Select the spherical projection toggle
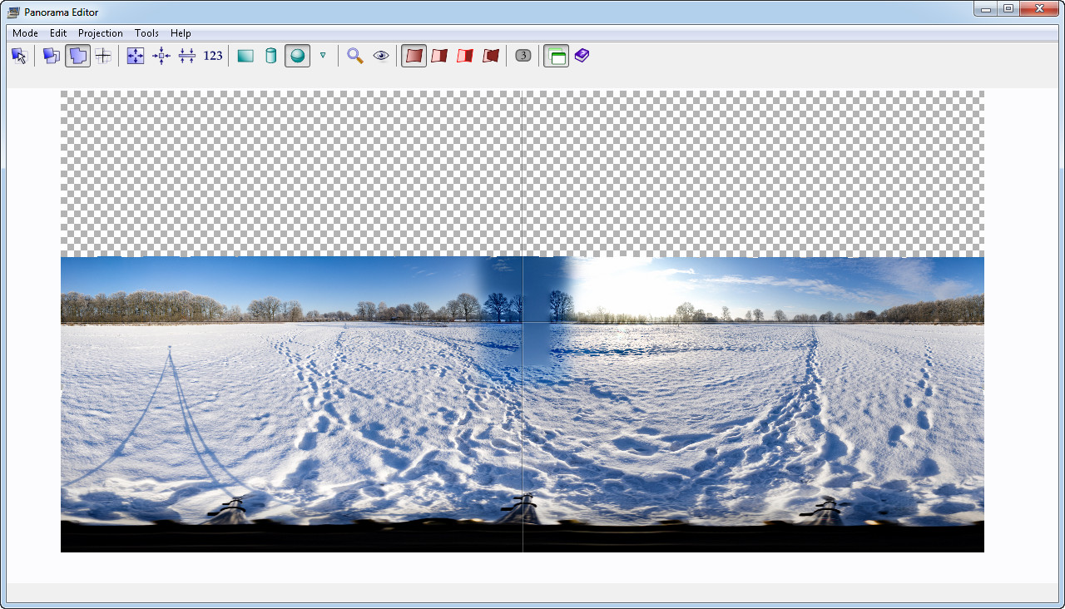Screen dimensions: 1065x609 pyautogui.click(x=297, y=56)
